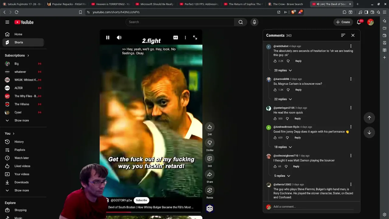Enter fullscreen for the short
The image size is (389, 219).
coord(195,37)
